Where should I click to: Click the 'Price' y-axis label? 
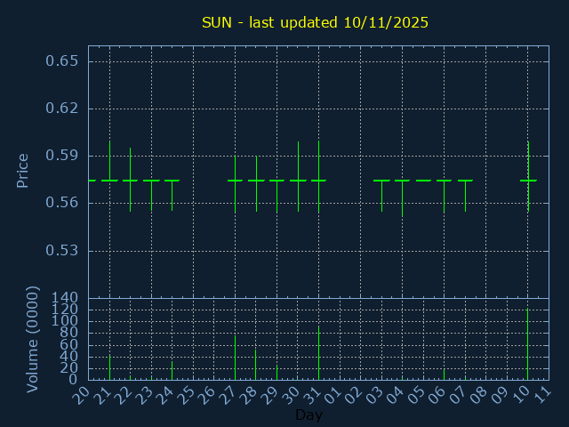23,170
